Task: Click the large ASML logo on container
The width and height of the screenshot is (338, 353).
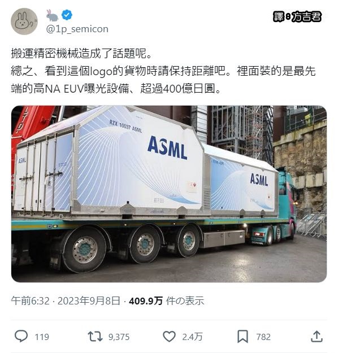Action: (x=167, y=147)
